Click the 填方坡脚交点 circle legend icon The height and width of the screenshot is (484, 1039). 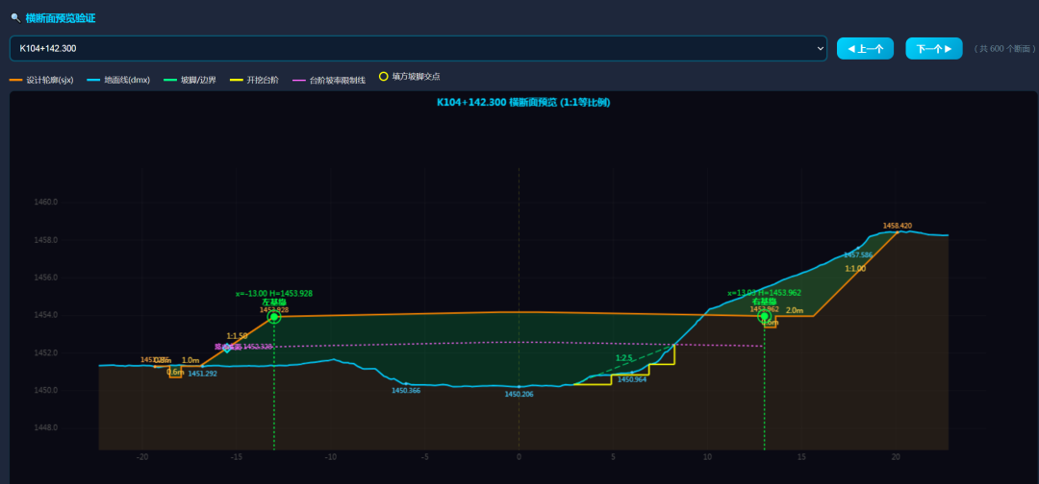[383, 77]
